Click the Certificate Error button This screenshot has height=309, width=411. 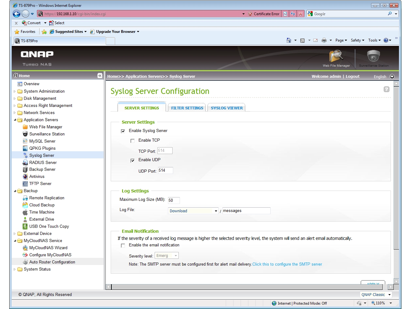[x=264, y=14]
